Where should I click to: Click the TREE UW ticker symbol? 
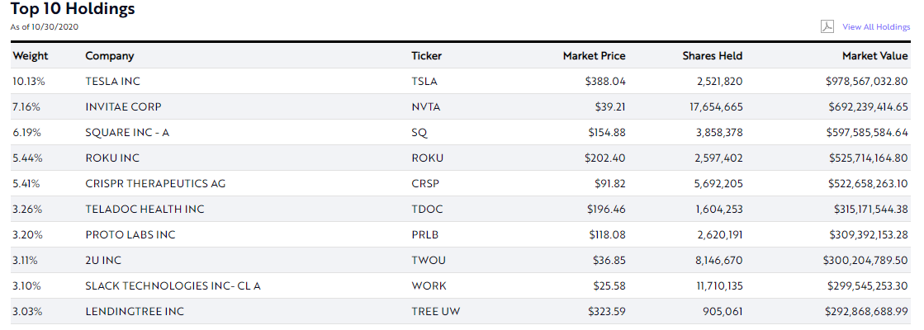[x=436, y=312]
